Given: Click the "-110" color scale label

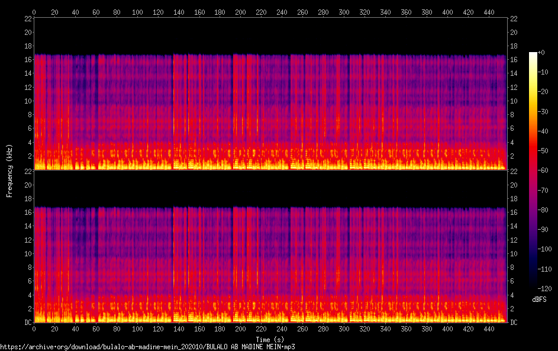Looking at the screenshot, I should pyautogui.click(x=544, y=269).
